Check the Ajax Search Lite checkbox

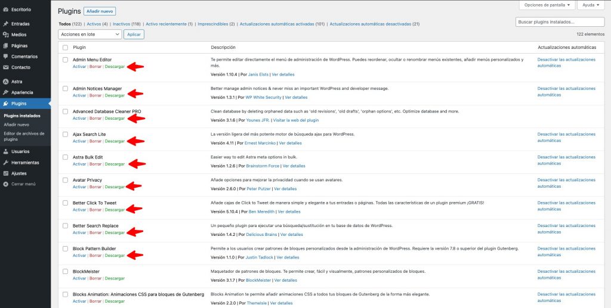click(66, 134)
